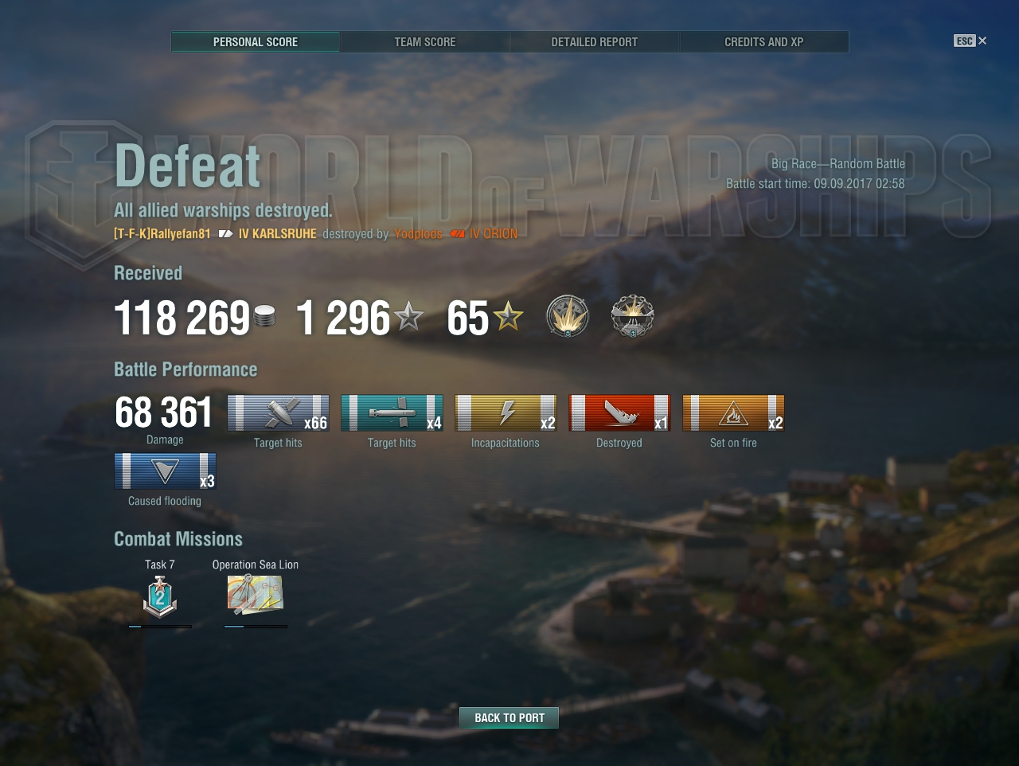This screenshot has height=766, width=1019.
Task: Select the Incapacitations x2 ribbon
Action: [506, 413]
